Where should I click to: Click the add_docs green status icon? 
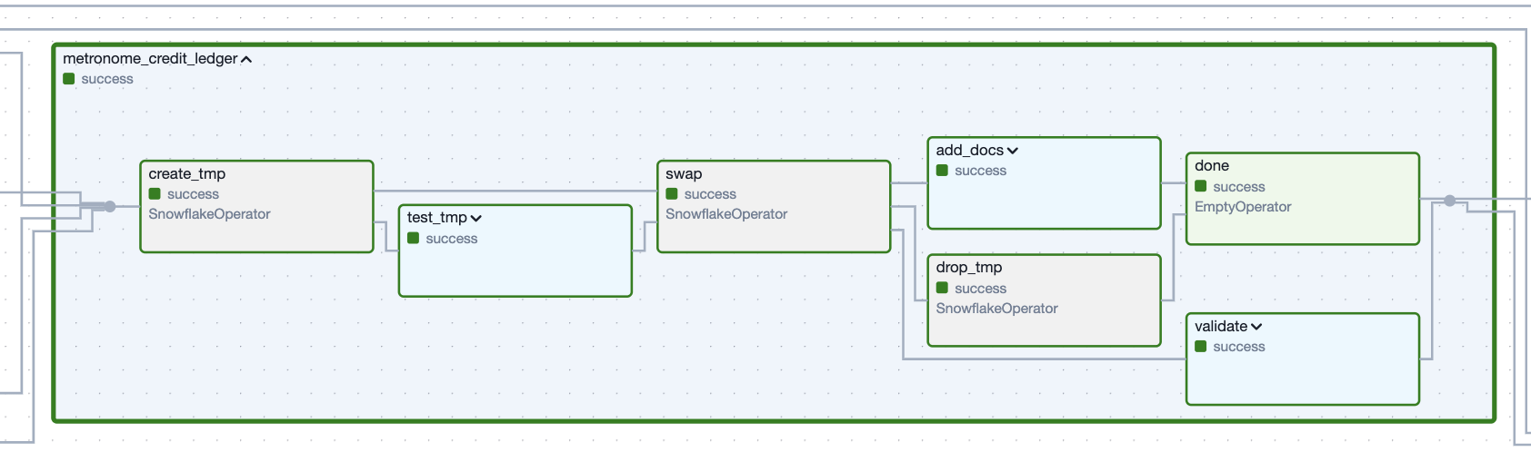click(x=942, y=171)
